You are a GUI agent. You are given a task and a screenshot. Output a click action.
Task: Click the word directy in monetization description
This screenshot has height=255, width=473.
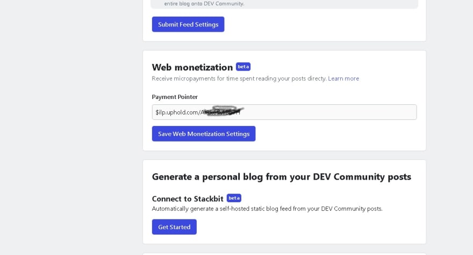[x=317, y=79]
